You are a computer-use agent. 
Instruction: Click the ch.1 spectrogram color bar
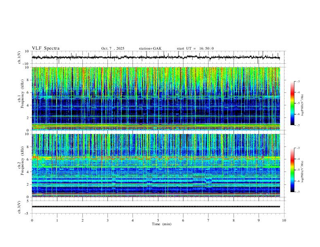292,103
